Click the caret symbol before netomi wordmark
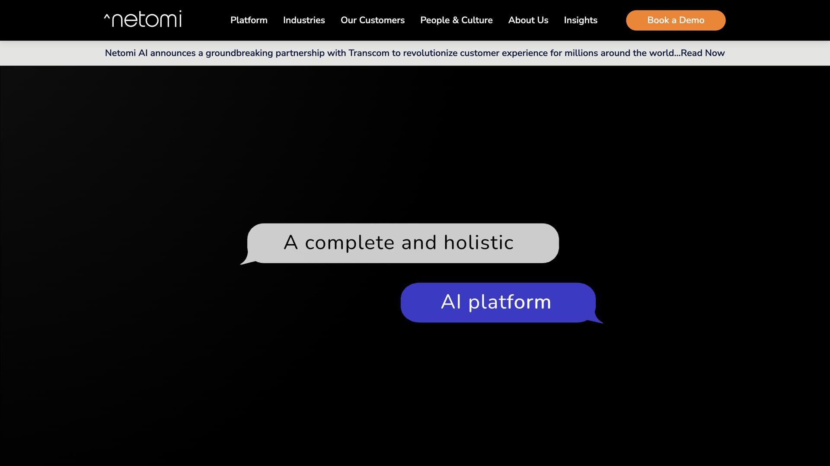Viewport: 830px width, 466px height. (107, 17)
